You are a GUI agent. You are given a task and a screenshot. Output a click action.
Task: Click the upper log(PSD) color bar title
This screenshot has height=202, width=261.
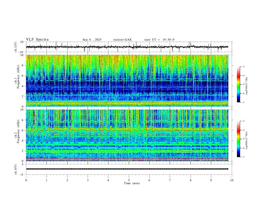247,86
